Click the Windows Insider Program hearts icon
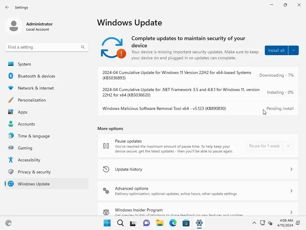The width and height of the screenshot is (306, 230). pyautogui.click(x=106, y=212)
